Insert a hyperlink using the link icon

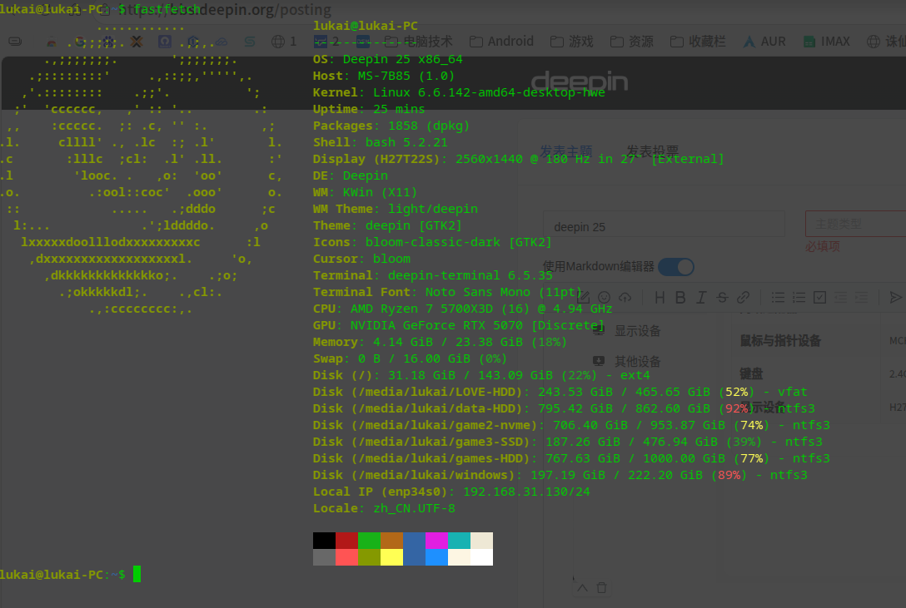tap(743, 297)
